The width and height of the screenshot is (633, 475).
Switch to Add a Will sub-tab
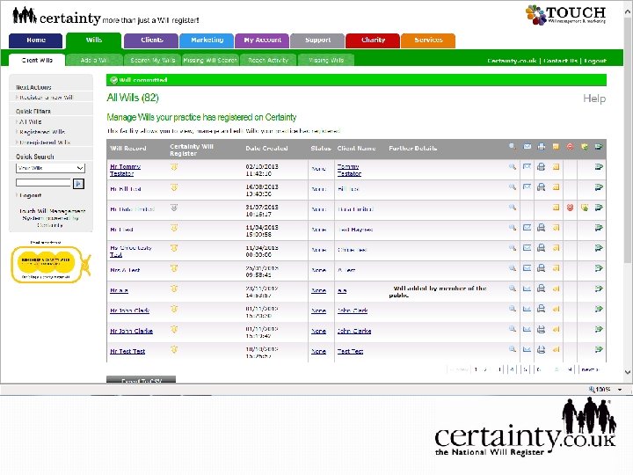(x=94, y=60)
